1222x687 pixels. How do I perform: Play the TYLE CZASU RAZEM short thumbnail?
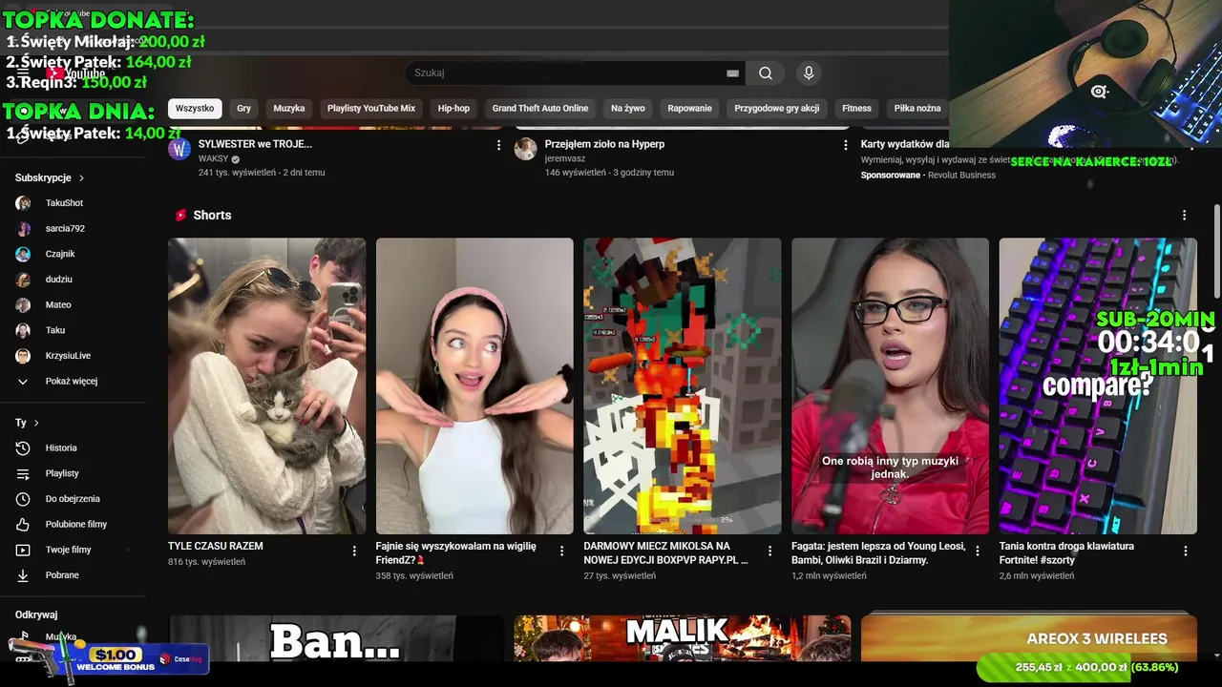point(266,385)
